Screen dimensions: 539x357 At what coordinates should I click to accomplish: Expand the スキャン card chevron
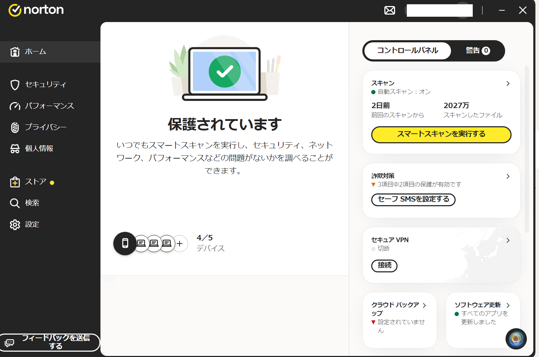pyautogui.click(x=508, y=84)
